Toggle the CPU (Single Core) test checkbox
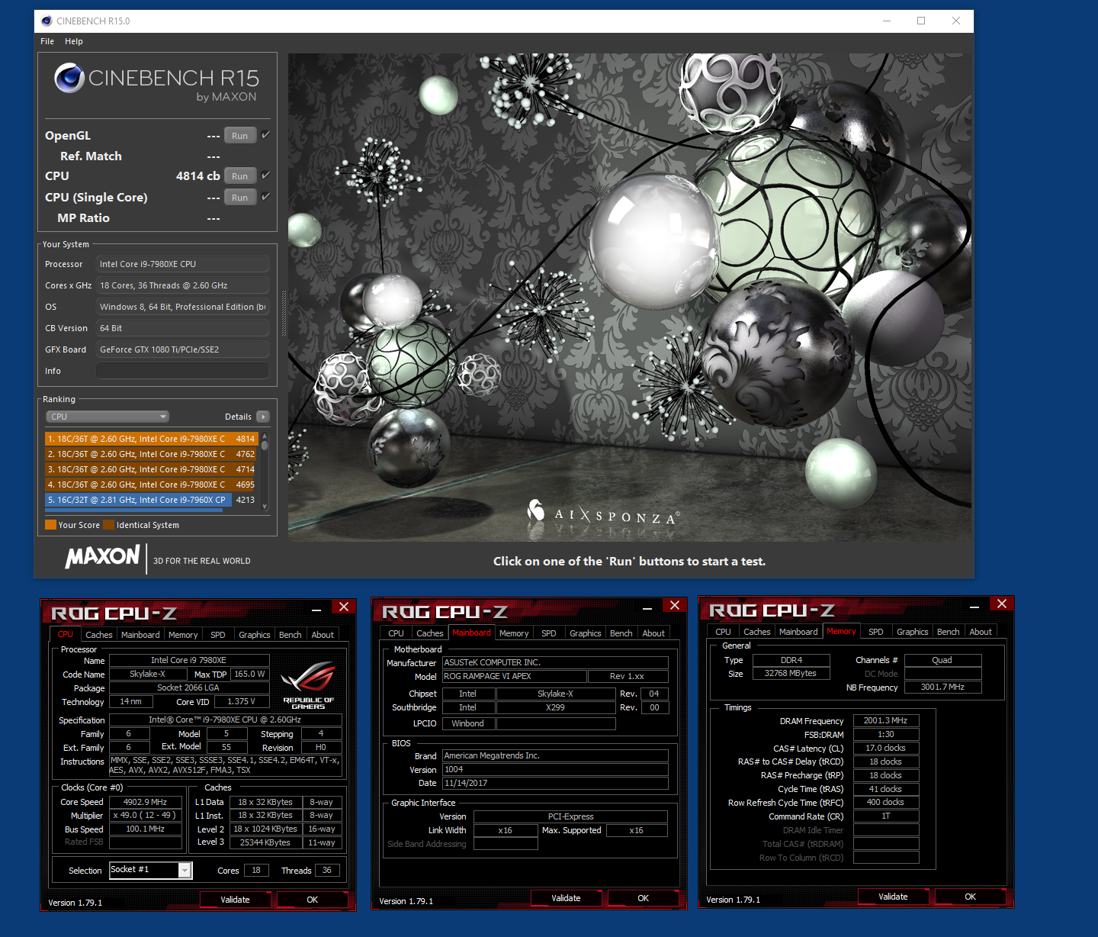The width and height of the screenshot is (1098, 937). point(265,197)
